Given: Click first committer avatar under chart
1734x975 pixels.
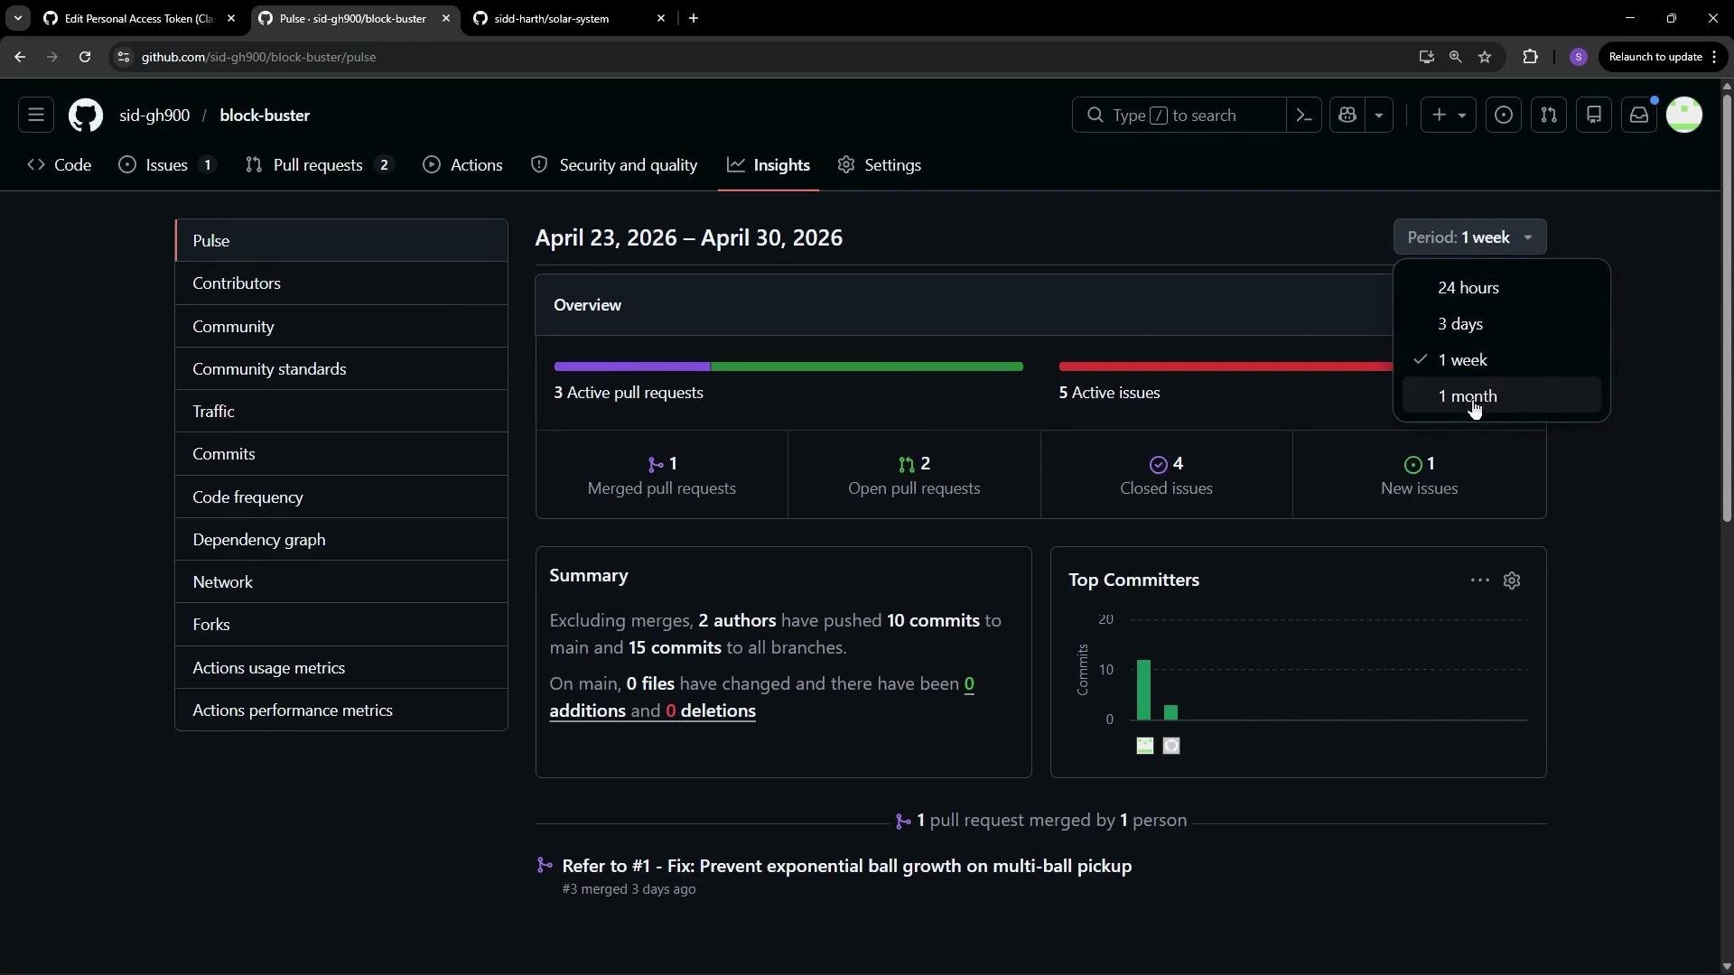Looking at the screenshot, I should 1144,746.
